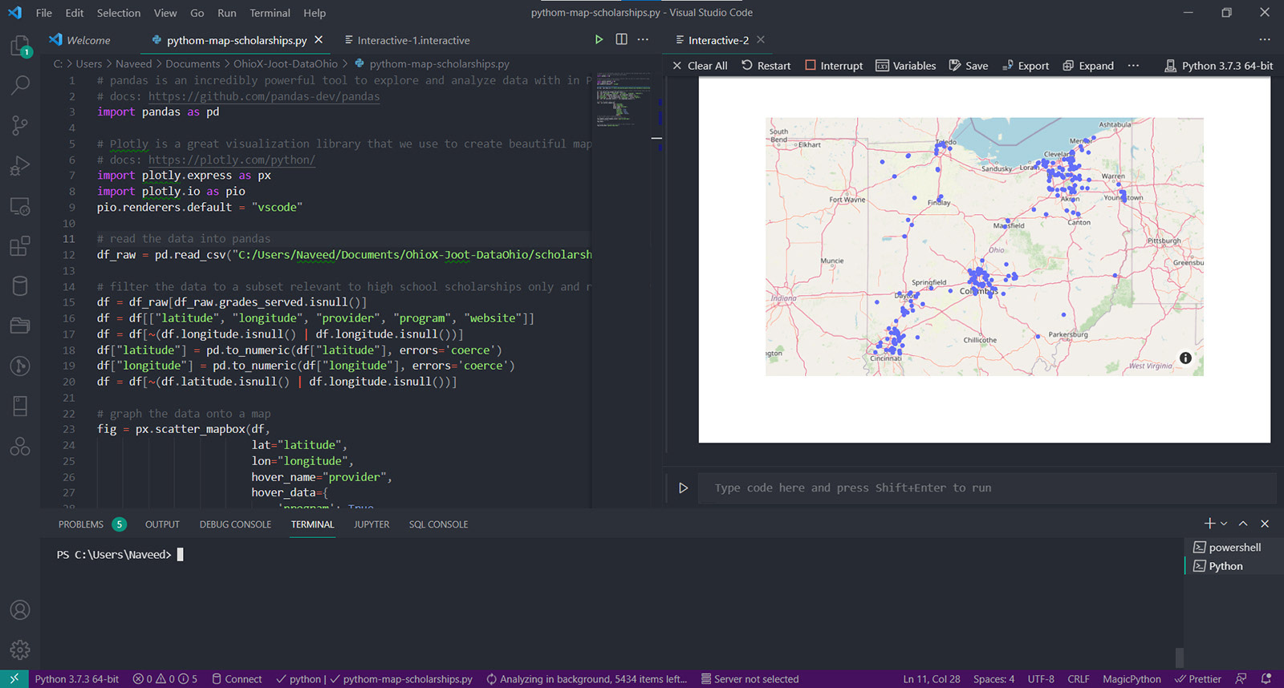Open Manage gear icon in activity bar
This screenshot has width=1284, height=688.
tap(20, 650)
